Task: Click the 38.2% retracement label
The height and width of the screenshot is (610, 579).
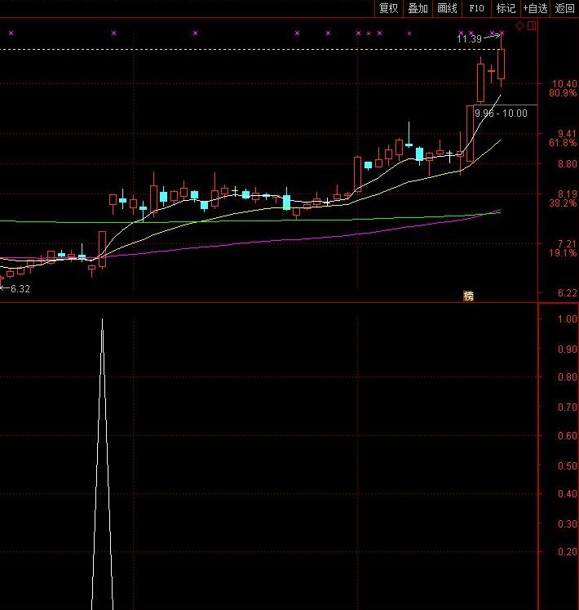Action: tap(563, 203)
